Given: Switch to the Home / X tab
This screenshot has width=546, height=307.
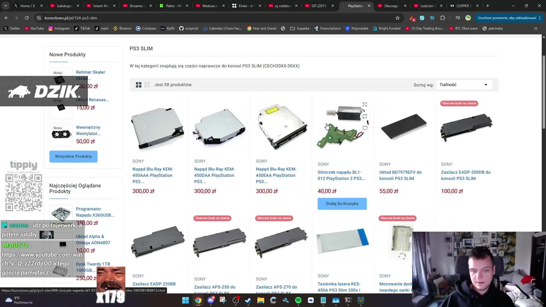Looking at the screenshot, I should tap(28, 6).
